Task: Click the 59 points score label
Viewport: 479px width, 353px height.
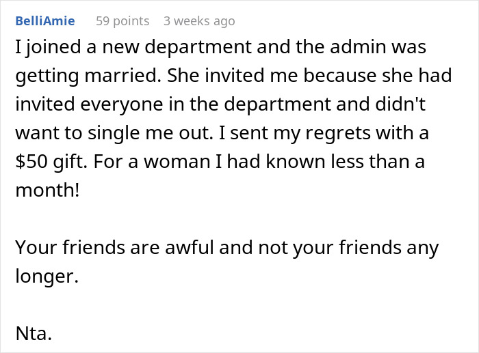Action: pyautogui.click(x=122, y=21)
